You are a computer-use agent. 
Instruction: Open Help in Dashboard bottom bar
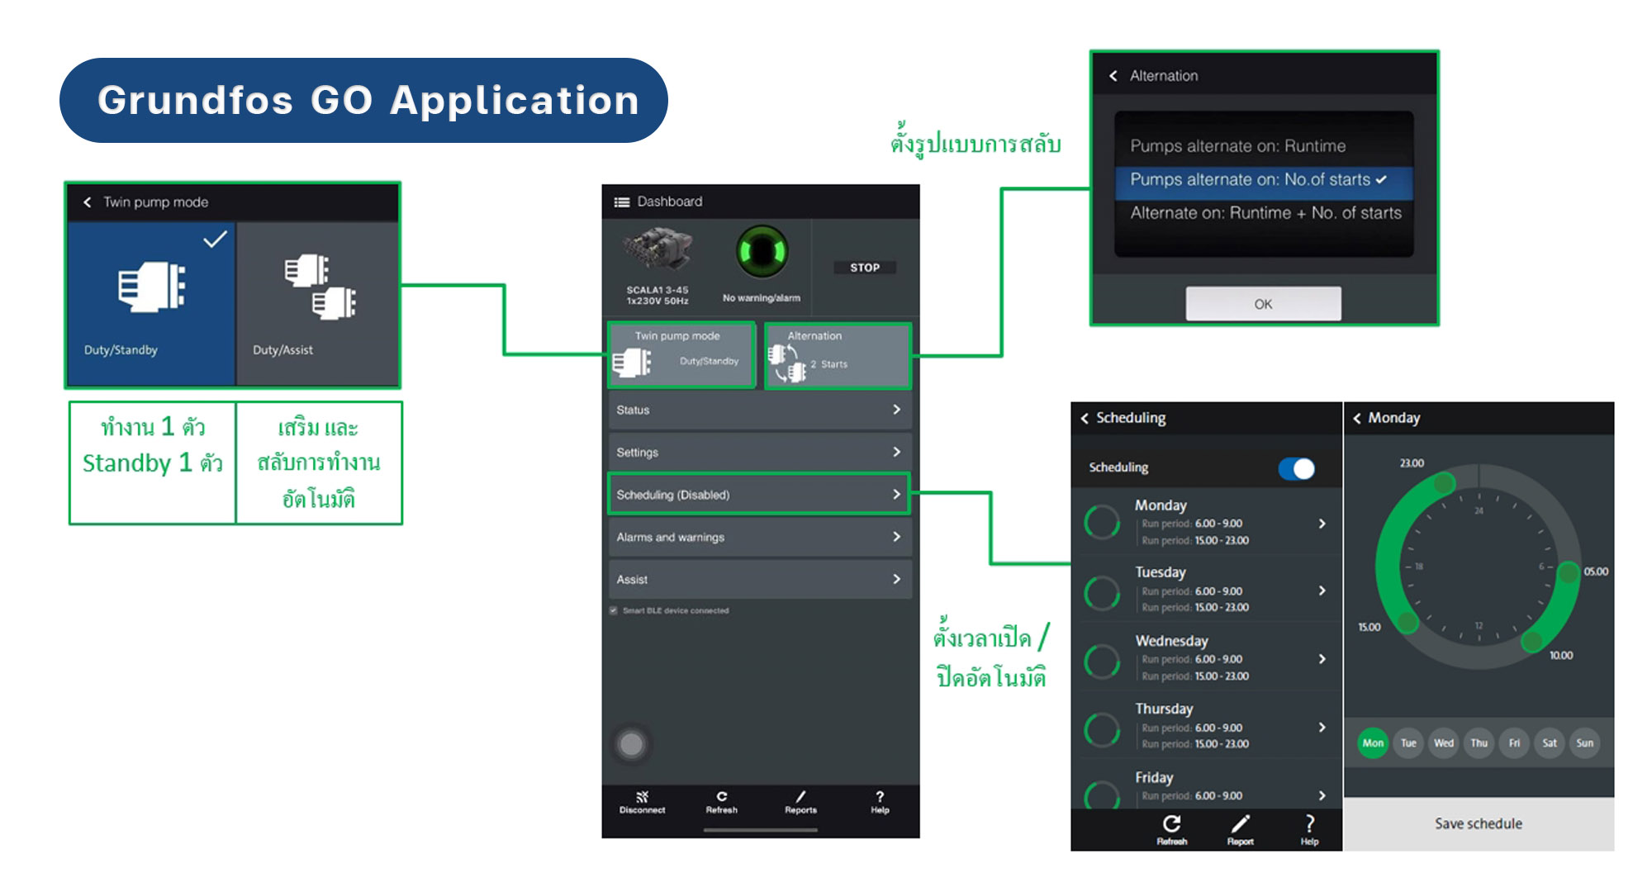coord(880,802)
